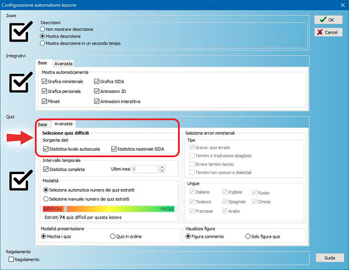Toggle the large Quiz section checkmark icon

click(x=21, y=180)
